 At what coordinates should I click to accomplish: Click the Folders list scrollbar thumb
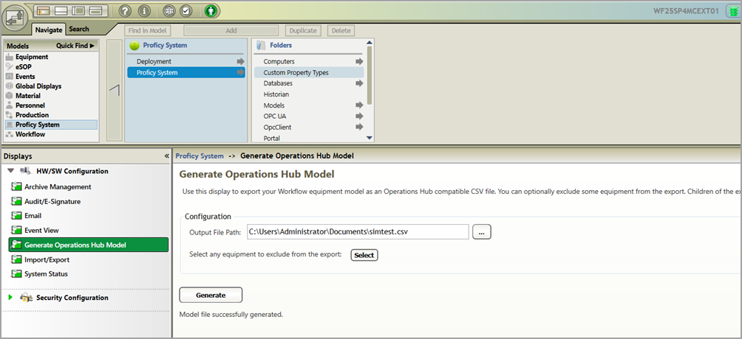coord(370,76)
